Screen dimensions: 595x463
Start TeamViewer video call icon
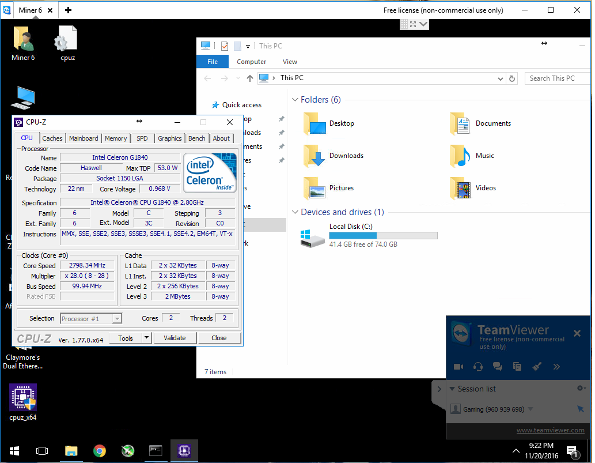458,367
